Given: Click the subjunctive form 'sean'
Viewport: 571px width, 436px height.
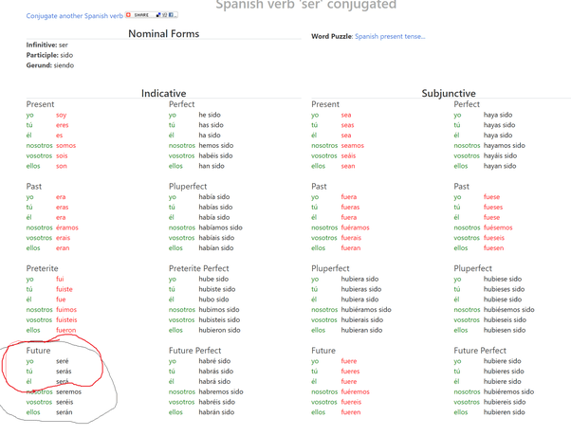Looking at the screenshot, I should (x=348, y=166).
